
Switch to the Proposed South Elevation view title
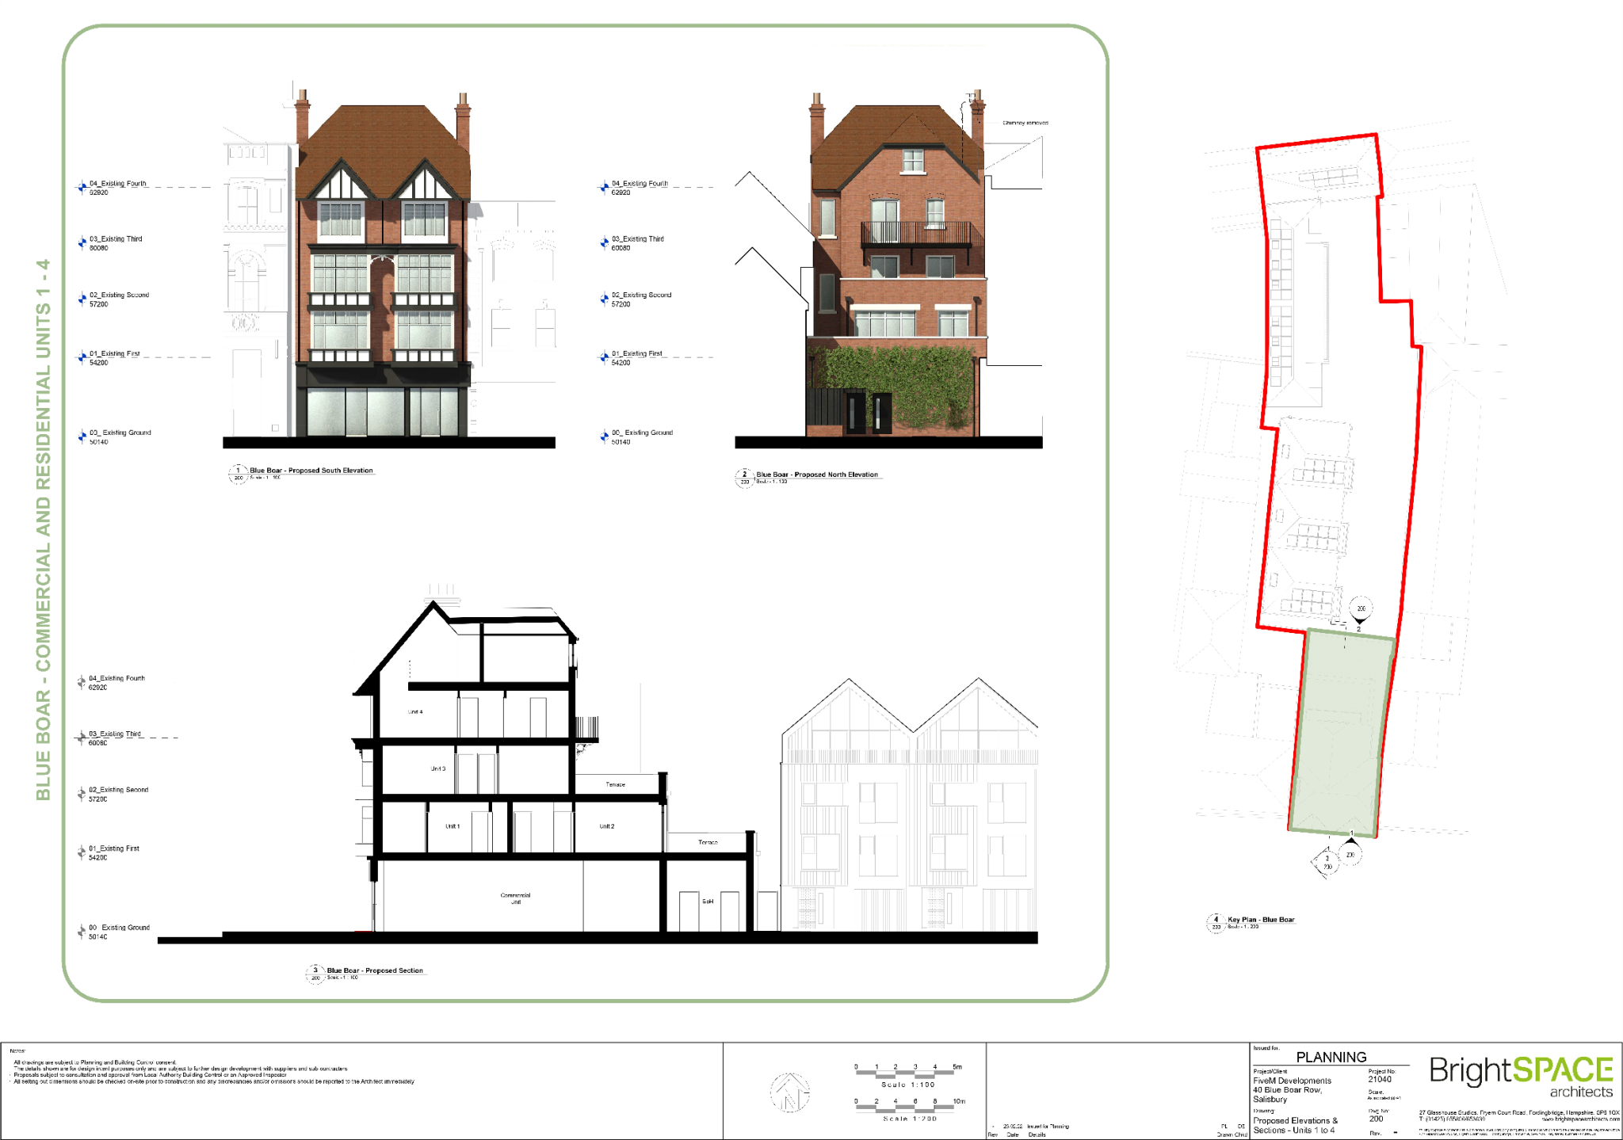tap(311, 470)
